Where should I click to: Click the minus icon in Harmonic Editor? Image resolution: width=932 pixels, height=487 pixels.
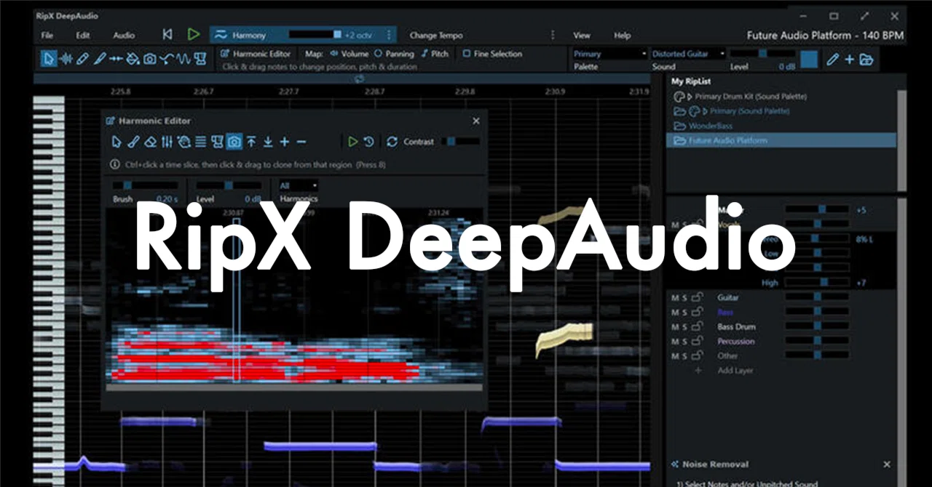[x=301, y=142]
